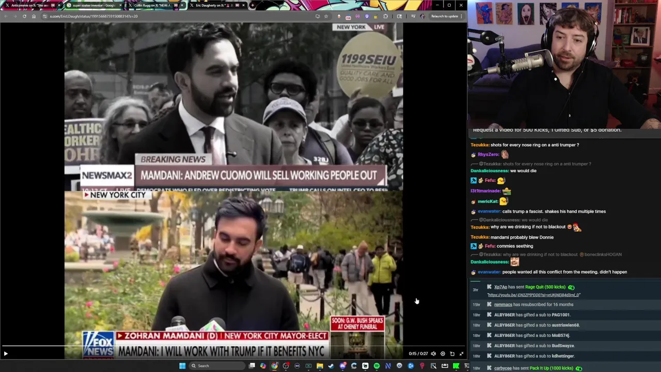
Task: Play the paused X video
Action: [6, 354]
